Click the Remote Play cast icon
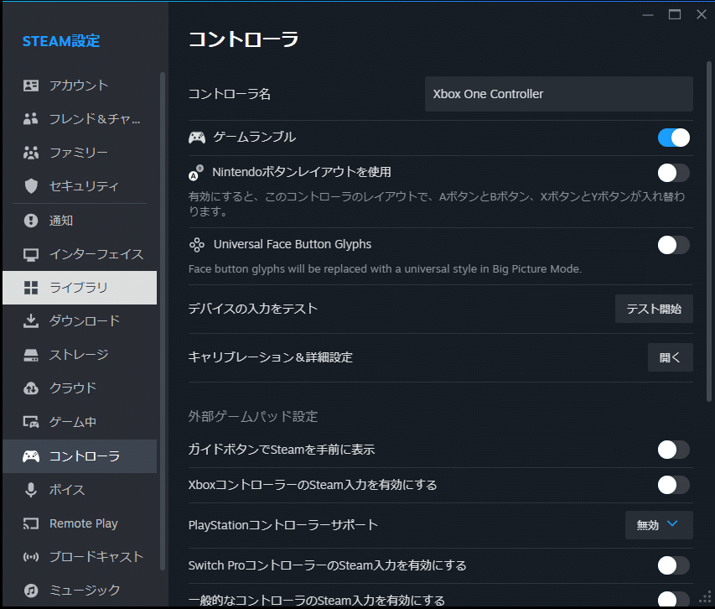Viewport: 715px width, 609px height. [31, 523]
